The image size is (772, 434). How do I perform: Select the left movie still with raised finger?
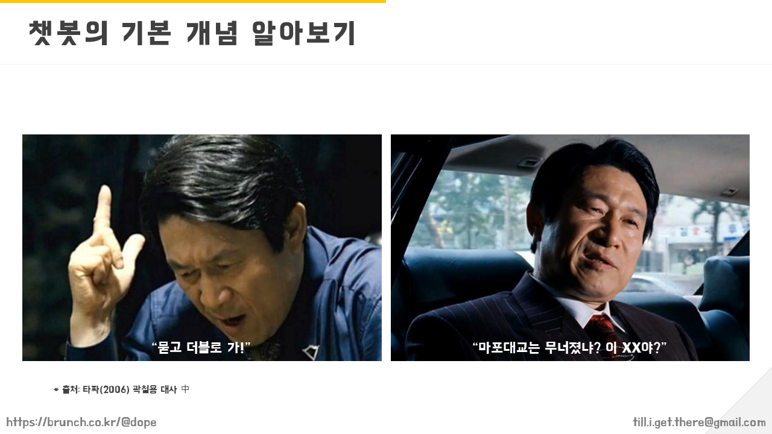pyautogui.click(x=202, y=248)
